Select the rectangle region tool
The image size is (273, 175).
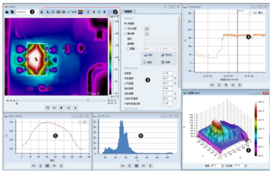(58, 12)
